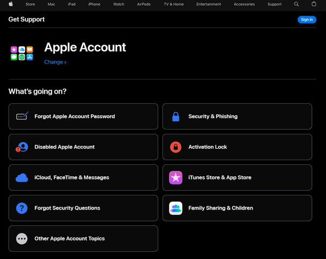Open the search magnifier icon
326x259 pixels.
coord(297,4)
